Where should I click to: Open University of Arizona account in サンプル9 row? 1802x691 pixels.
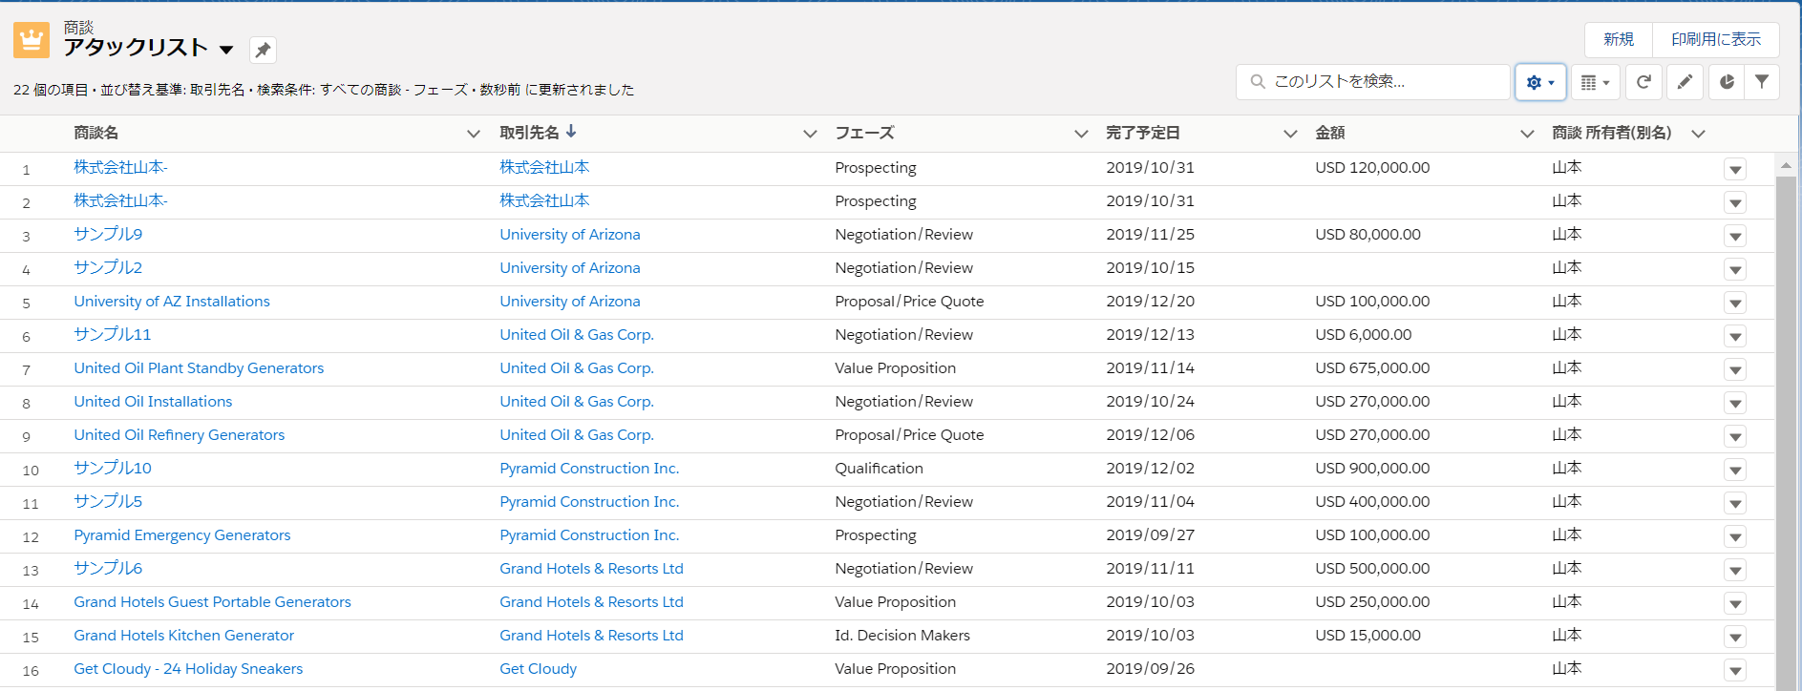(570, 234)
